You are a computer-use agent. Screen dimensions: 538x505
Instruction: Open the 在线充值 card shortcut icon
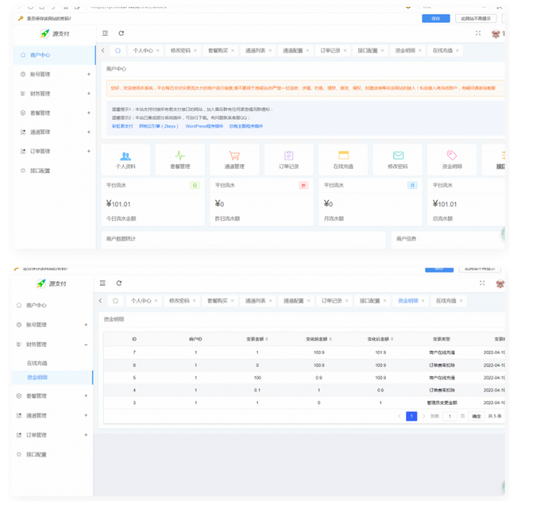[x=343, y=156]
